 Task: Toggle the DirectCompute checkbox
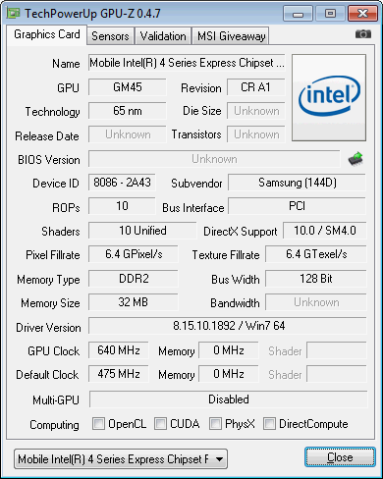[x=269, y=423]
